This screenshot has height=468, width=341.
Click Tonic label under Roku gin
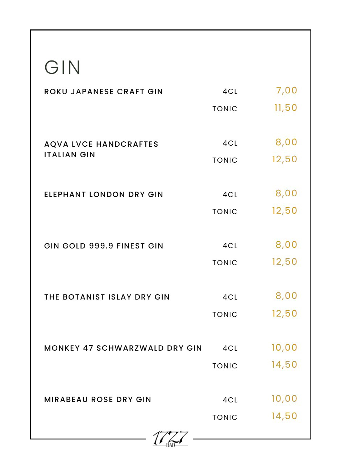(x=225, y=109)
